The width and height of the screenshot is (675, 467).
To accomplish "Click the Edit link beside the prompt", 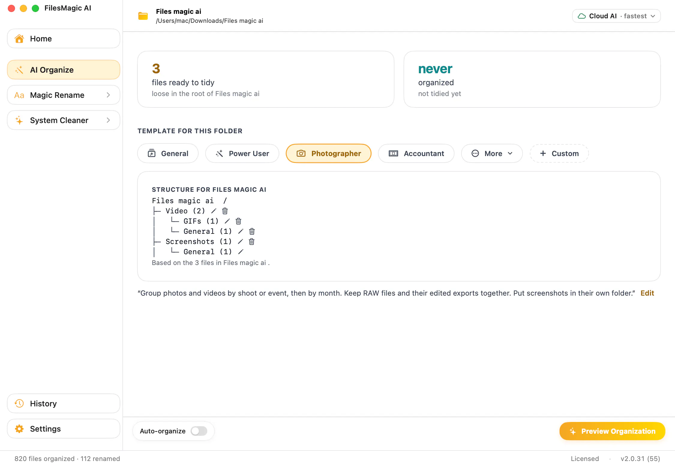I will pyautogui.click(x=647, y=293).
